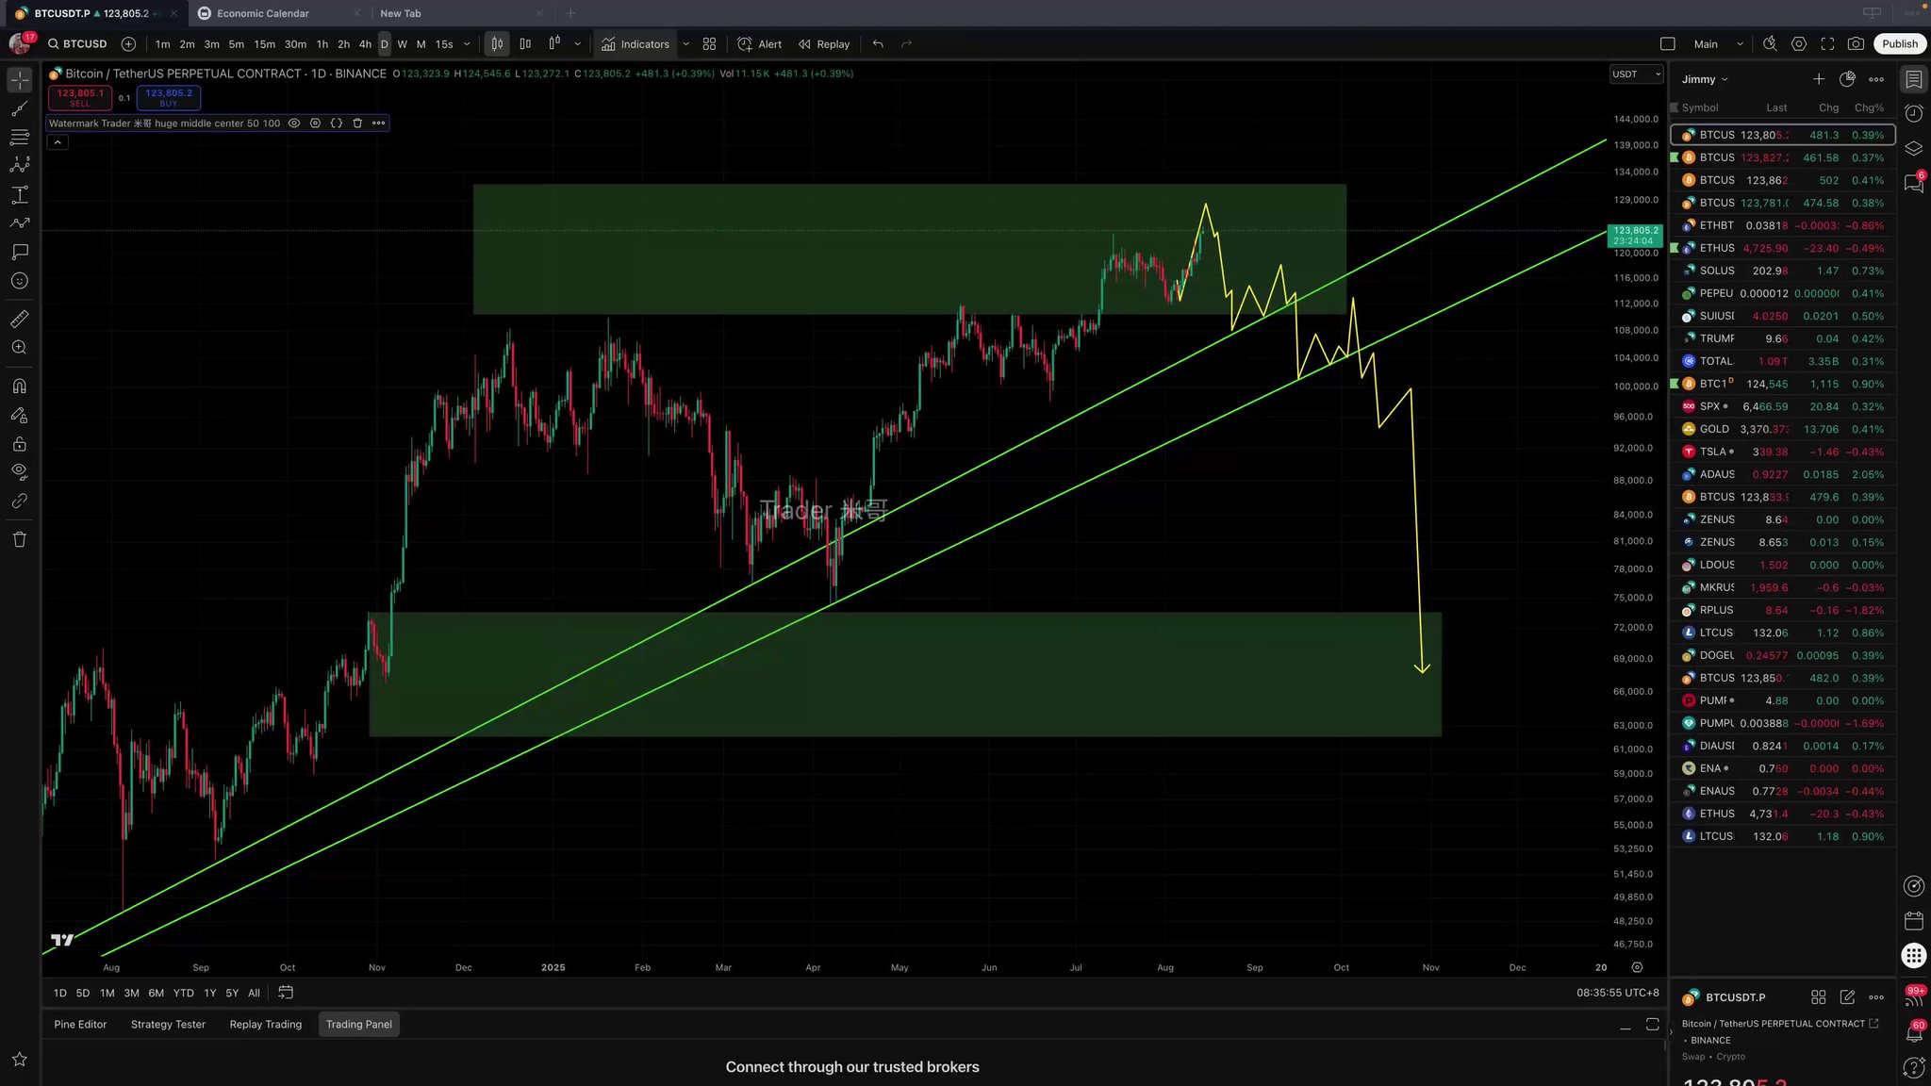Open the notifications bell in the right sidebar
The height and width of the screenshot is (1086, 1931).
click(x=1913, y=1033)
